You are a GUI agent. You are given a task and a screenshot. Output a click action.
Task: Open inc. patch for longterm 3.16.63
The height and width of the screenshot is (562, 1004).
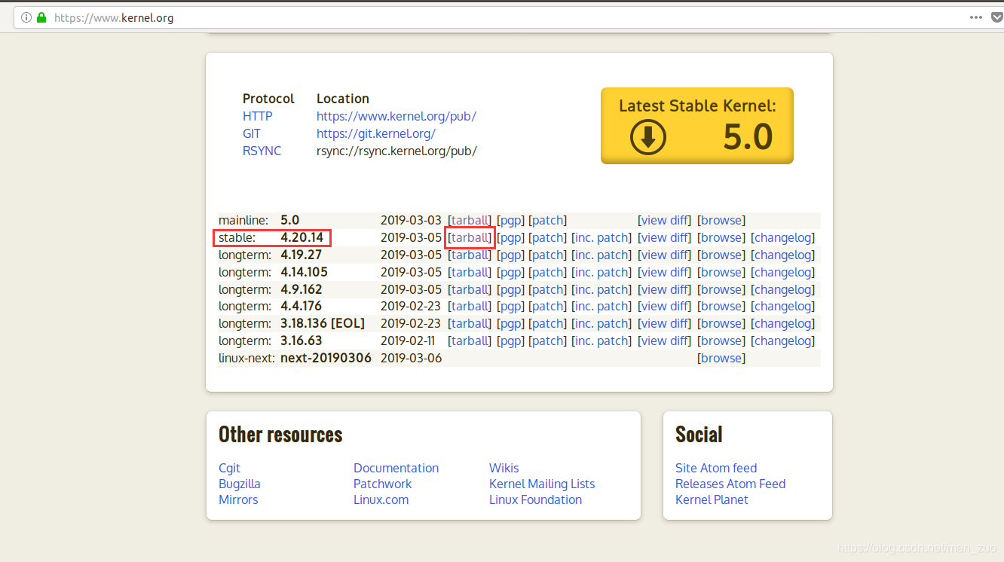(x=601, y=341)
